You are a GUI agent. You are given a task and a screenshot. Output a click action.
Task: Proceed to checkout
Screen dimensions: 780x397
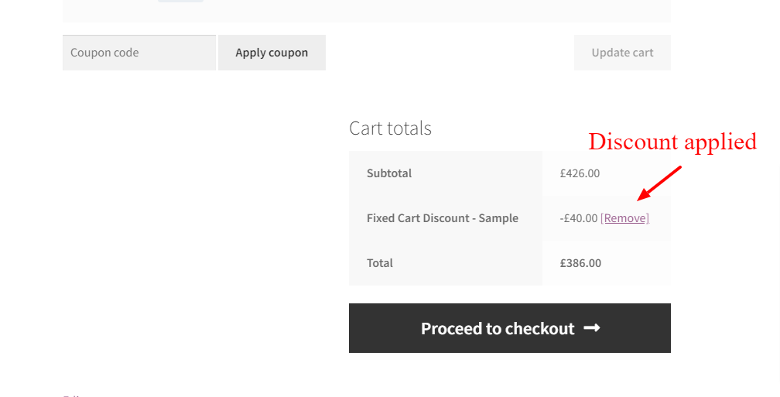498,328
